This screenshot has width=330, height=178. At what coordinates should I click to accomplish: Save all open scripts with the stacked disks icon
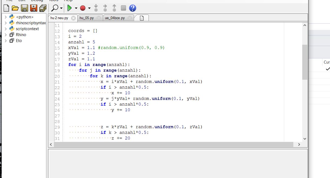click(x=42, y=8)
